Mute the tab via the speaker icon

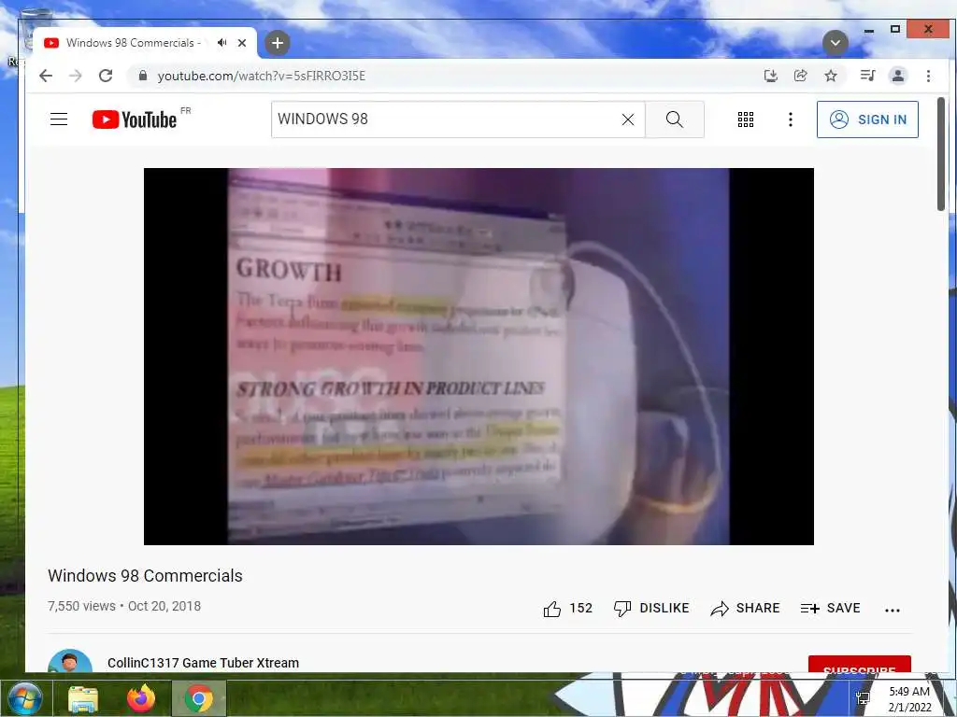[222, 43]
